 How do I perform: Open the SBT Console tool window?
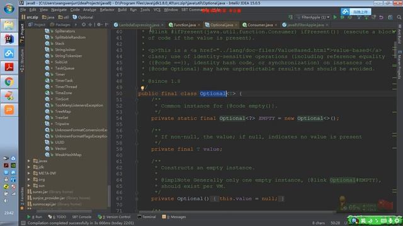point(81,217)
